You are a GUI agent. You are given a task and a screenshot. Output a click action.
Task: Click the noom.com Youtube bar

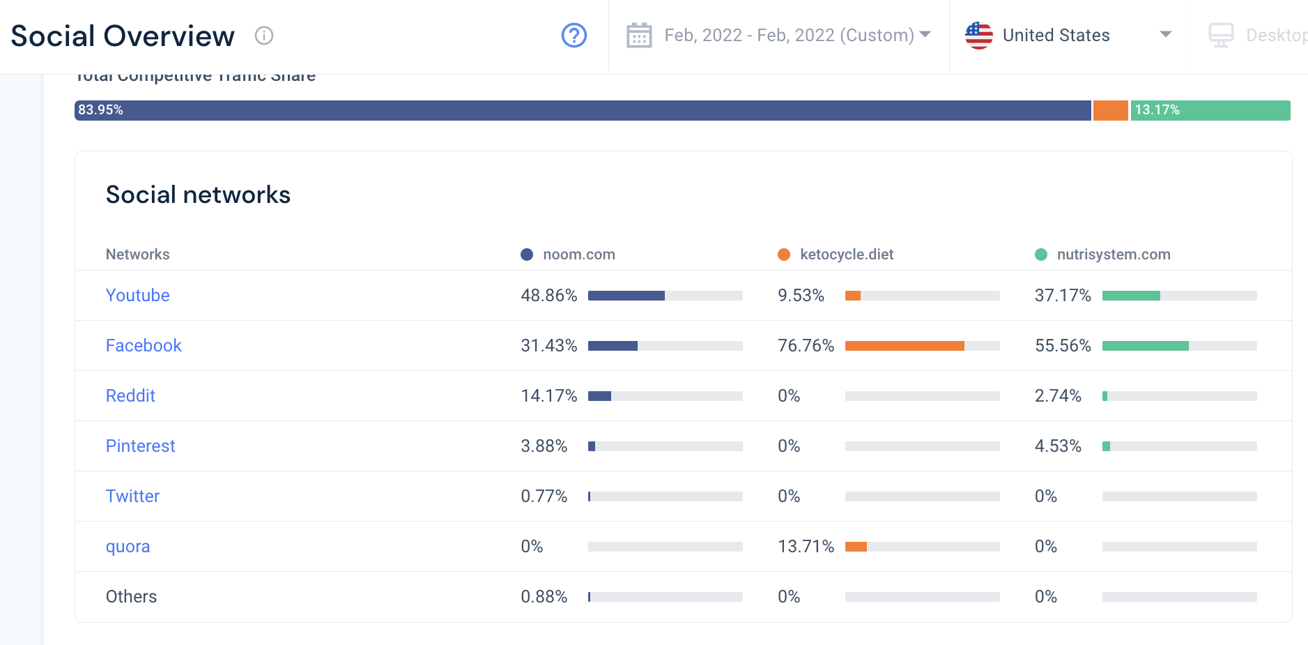pyautogui.click(x=626, y=296)
